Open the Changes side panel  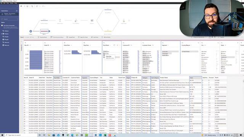[21, 47]
